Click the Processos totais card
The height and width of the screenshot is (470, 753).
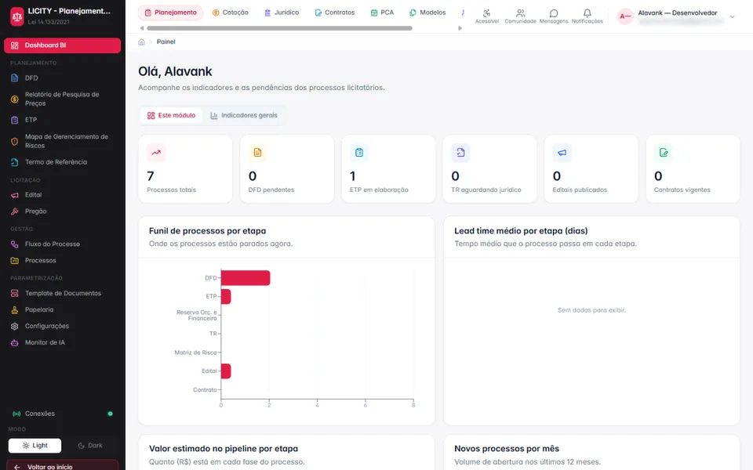click(185, 169)
